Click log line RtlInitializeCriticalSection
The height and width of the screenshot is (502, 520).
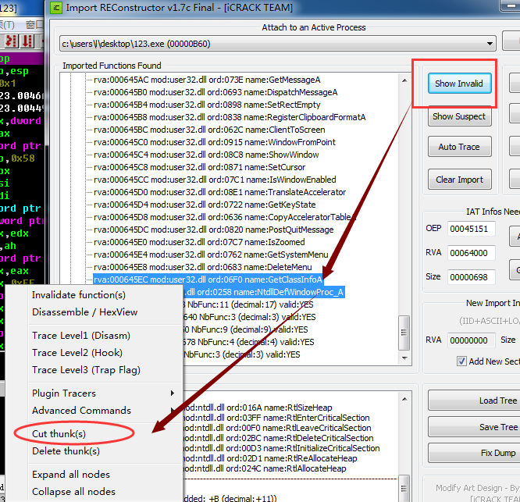(282, 448)
